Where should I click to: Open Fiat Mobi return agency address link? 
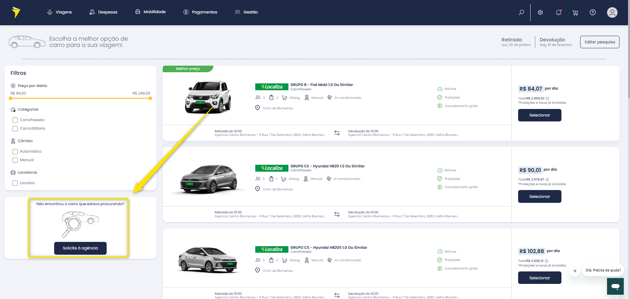coord(404,135)
